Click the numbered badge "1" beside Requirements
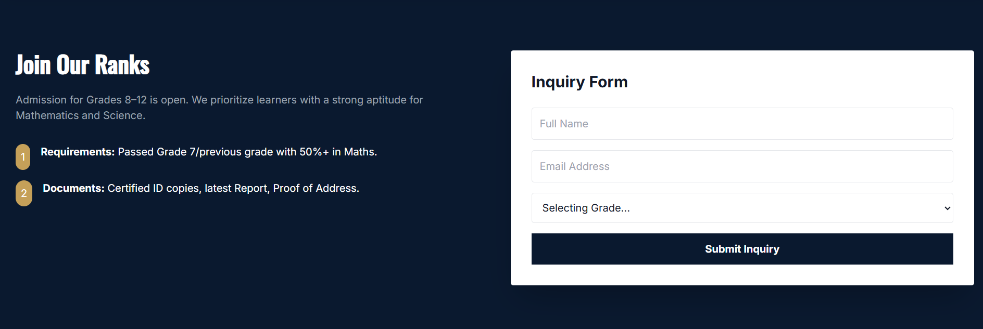Viewport: 983px width, 329px height. pos(23,156)
